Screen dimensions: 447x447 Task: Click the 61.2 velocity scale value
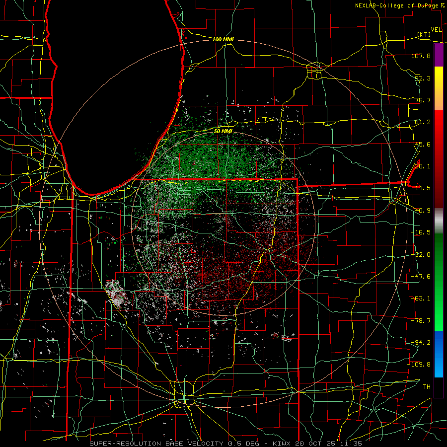click(x=423, y=122)
